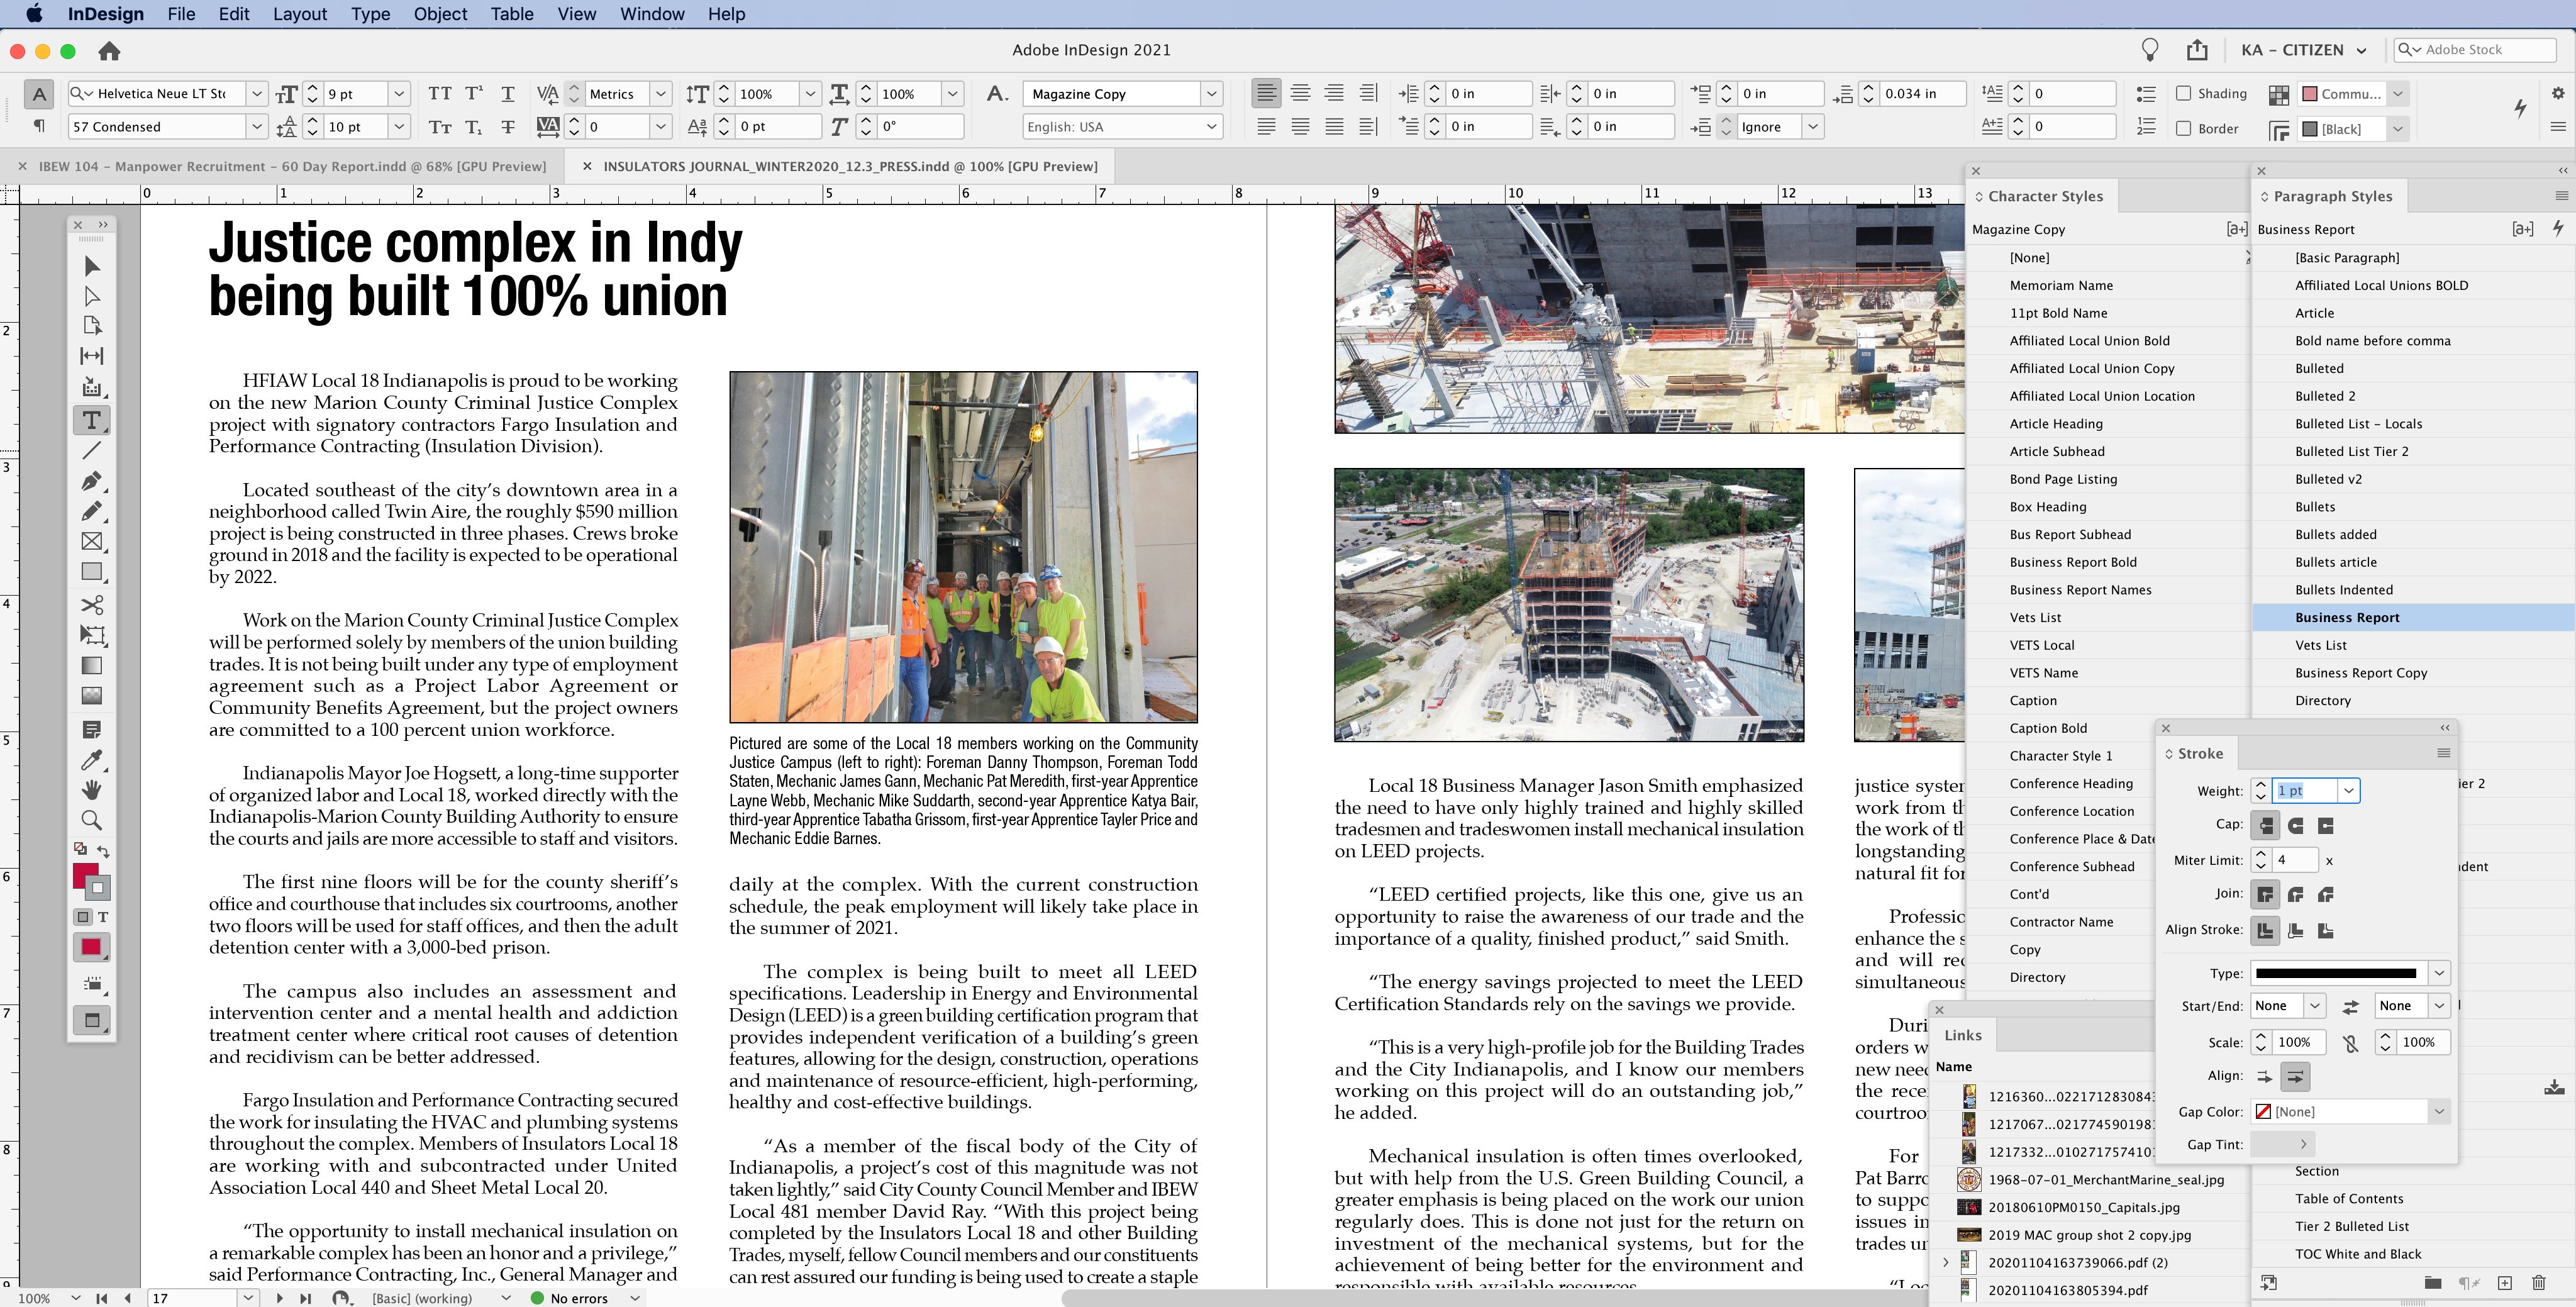Screen dimensions: 2576x1307
Task: Toggle paragraph formatting controls icon
Action: click(39, 126)
